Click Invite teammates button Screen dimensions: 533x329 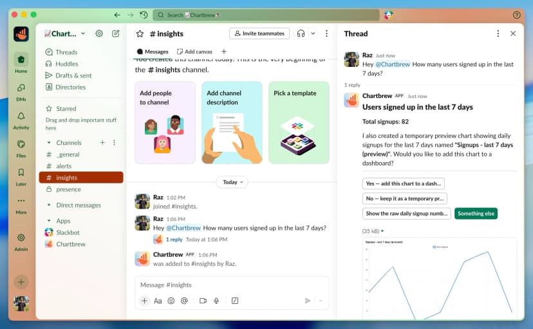click(x=259, y=33)
